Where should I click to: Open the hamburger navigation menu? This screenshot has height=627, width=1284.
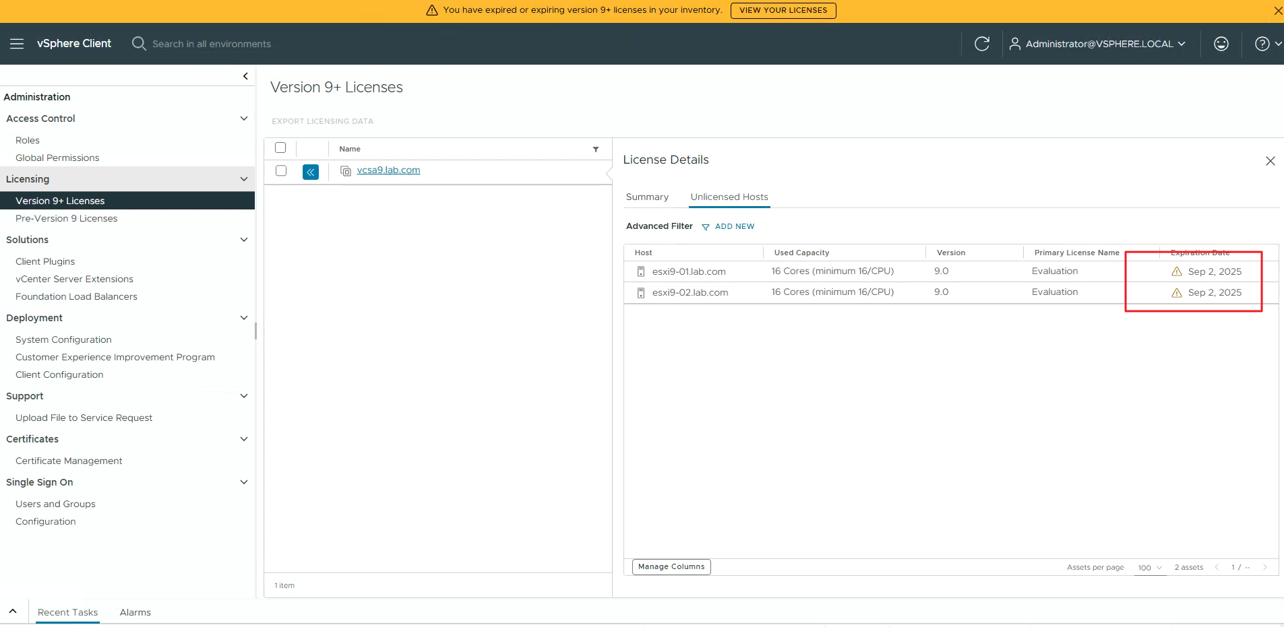pyautogui.click(x=17, y=44)
